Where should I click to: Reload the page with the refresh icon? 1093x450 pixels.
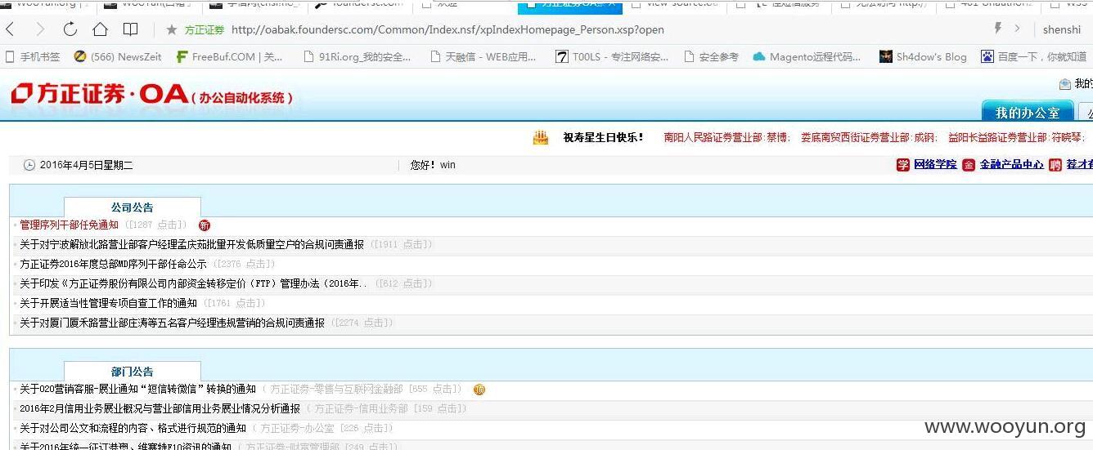(x=70, y=29)
